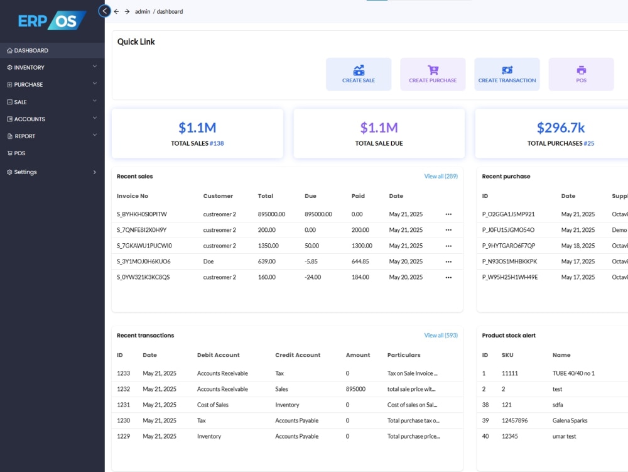Click purchase ID P_W95H25H1WH49E
628x472 pixels.
tap(510, 277)
